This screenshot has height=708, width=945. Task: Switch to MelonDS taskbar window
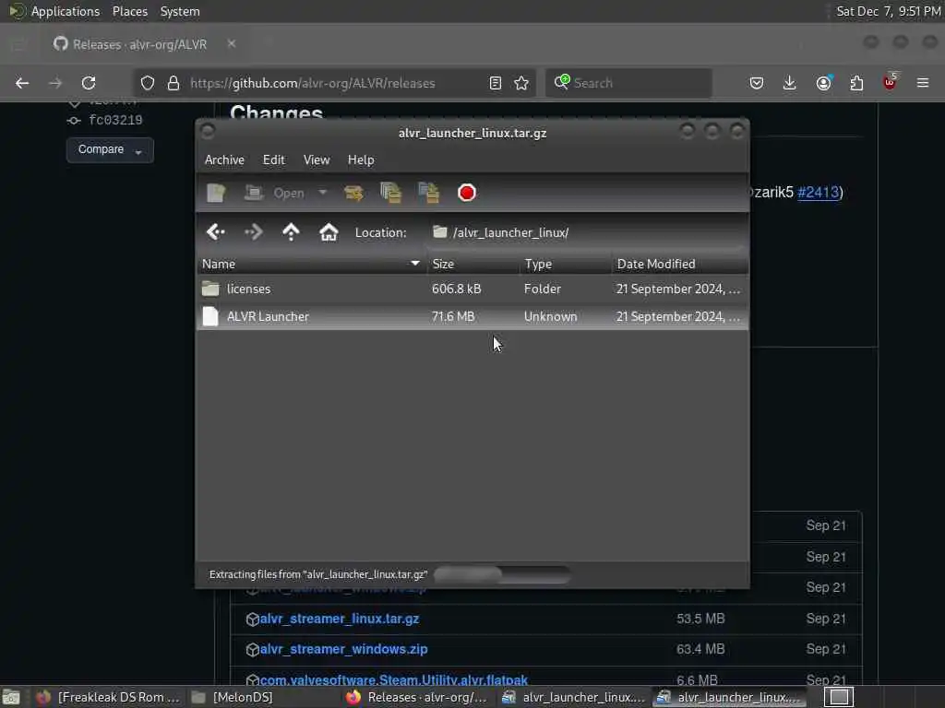click(232, 697)
